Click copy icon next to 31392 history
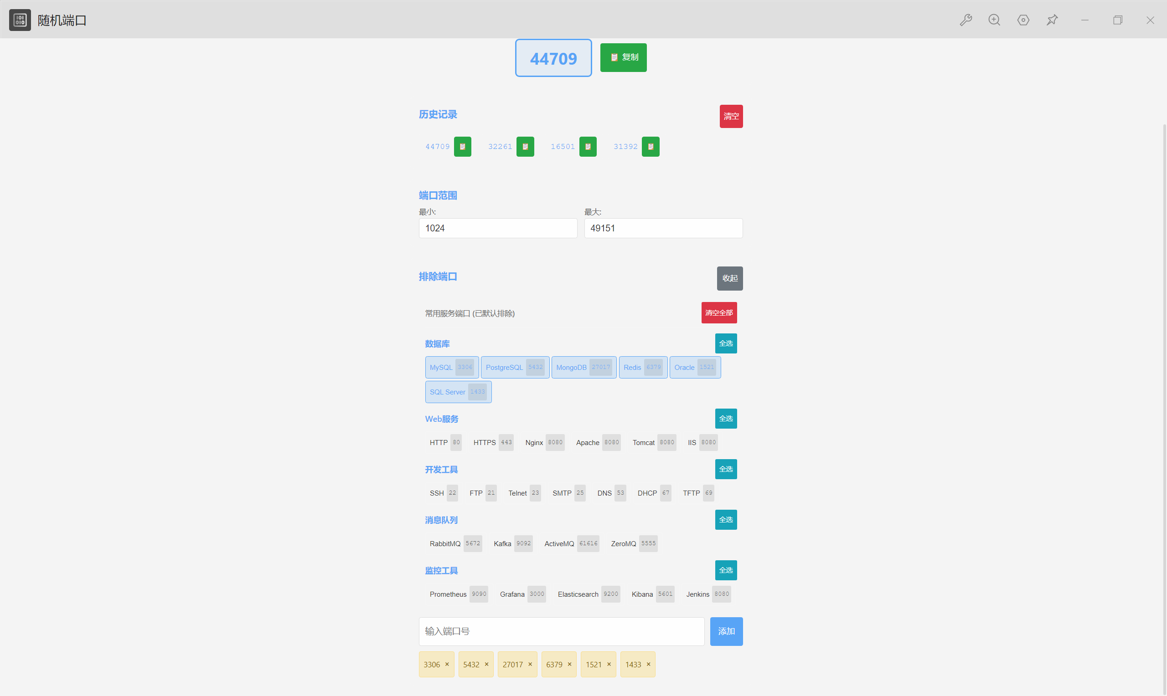 (x=651, y=147)
